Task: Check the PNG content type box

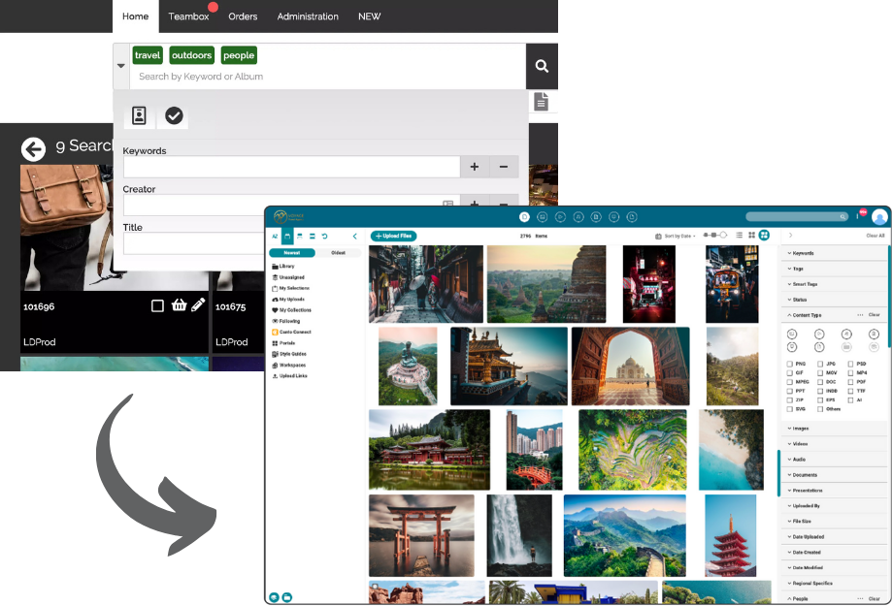Action: pyautogui.click(x=787, y=364)
